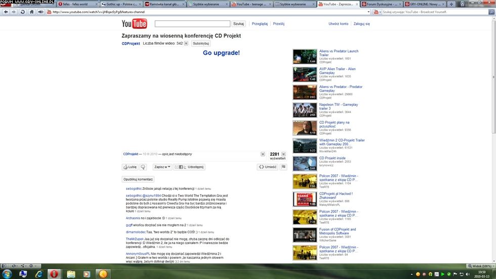The height and width of the screenshot is (279, 496).
Task: Click the Udostępnij share button
Action: (x=189, y=167)
